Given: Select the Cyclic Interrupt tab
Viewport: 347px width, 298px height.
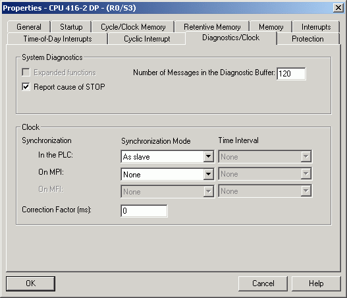Looking at the screenshot, I should 147,39.
